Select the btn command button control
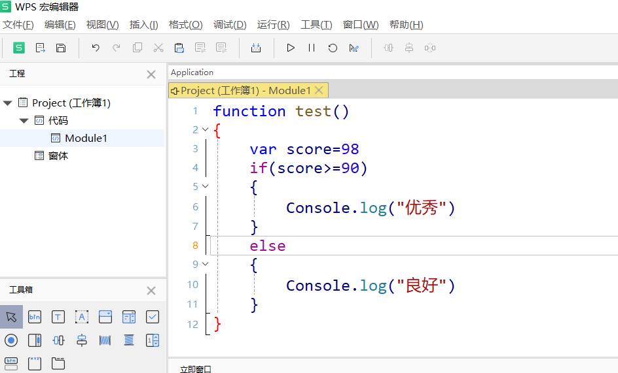Image resolution: width=618 pixels, height=373 pixels. [35, 317]
